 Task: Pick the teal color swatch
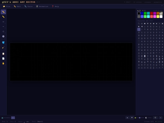148,13
